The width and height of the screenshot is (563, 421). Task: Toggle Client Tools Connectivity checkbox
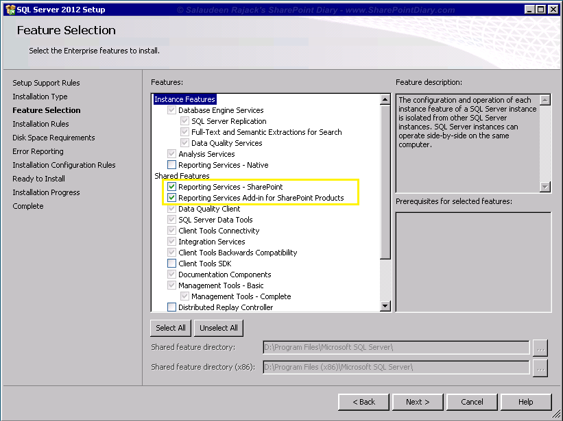(x=171, y=231)
